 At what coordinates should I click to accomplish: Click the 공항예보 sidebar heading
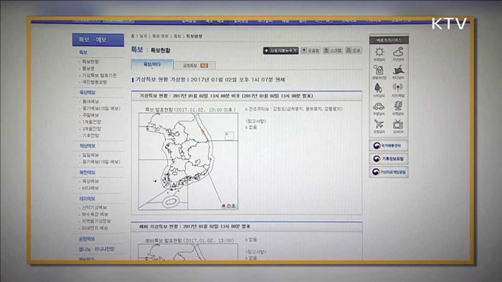click(87, 239)
